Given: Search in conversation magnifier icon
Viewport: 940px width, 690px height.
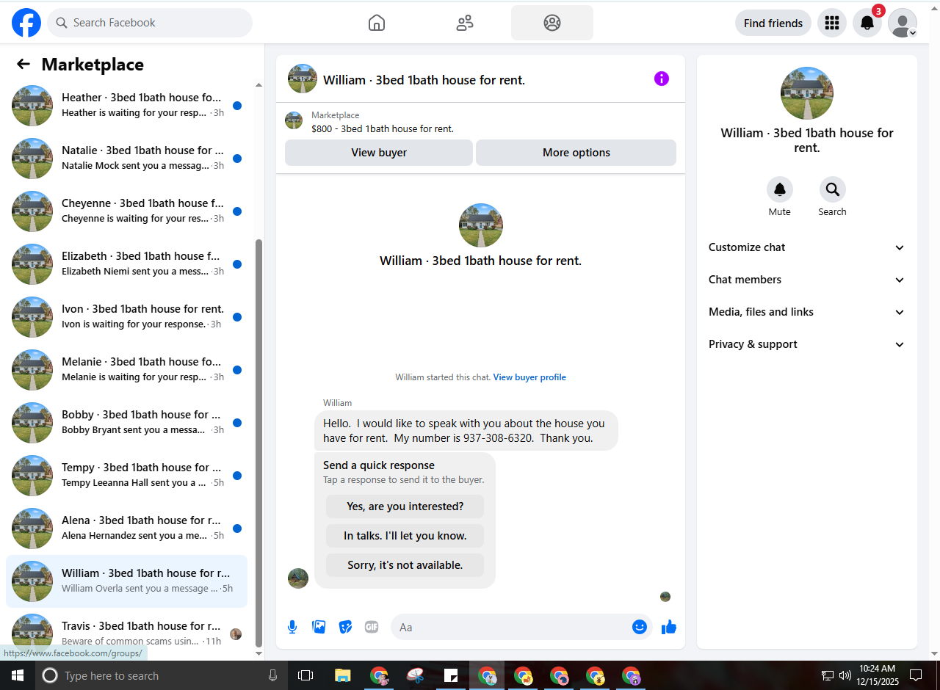Looking at the screenshot, I should click(833, 189).
